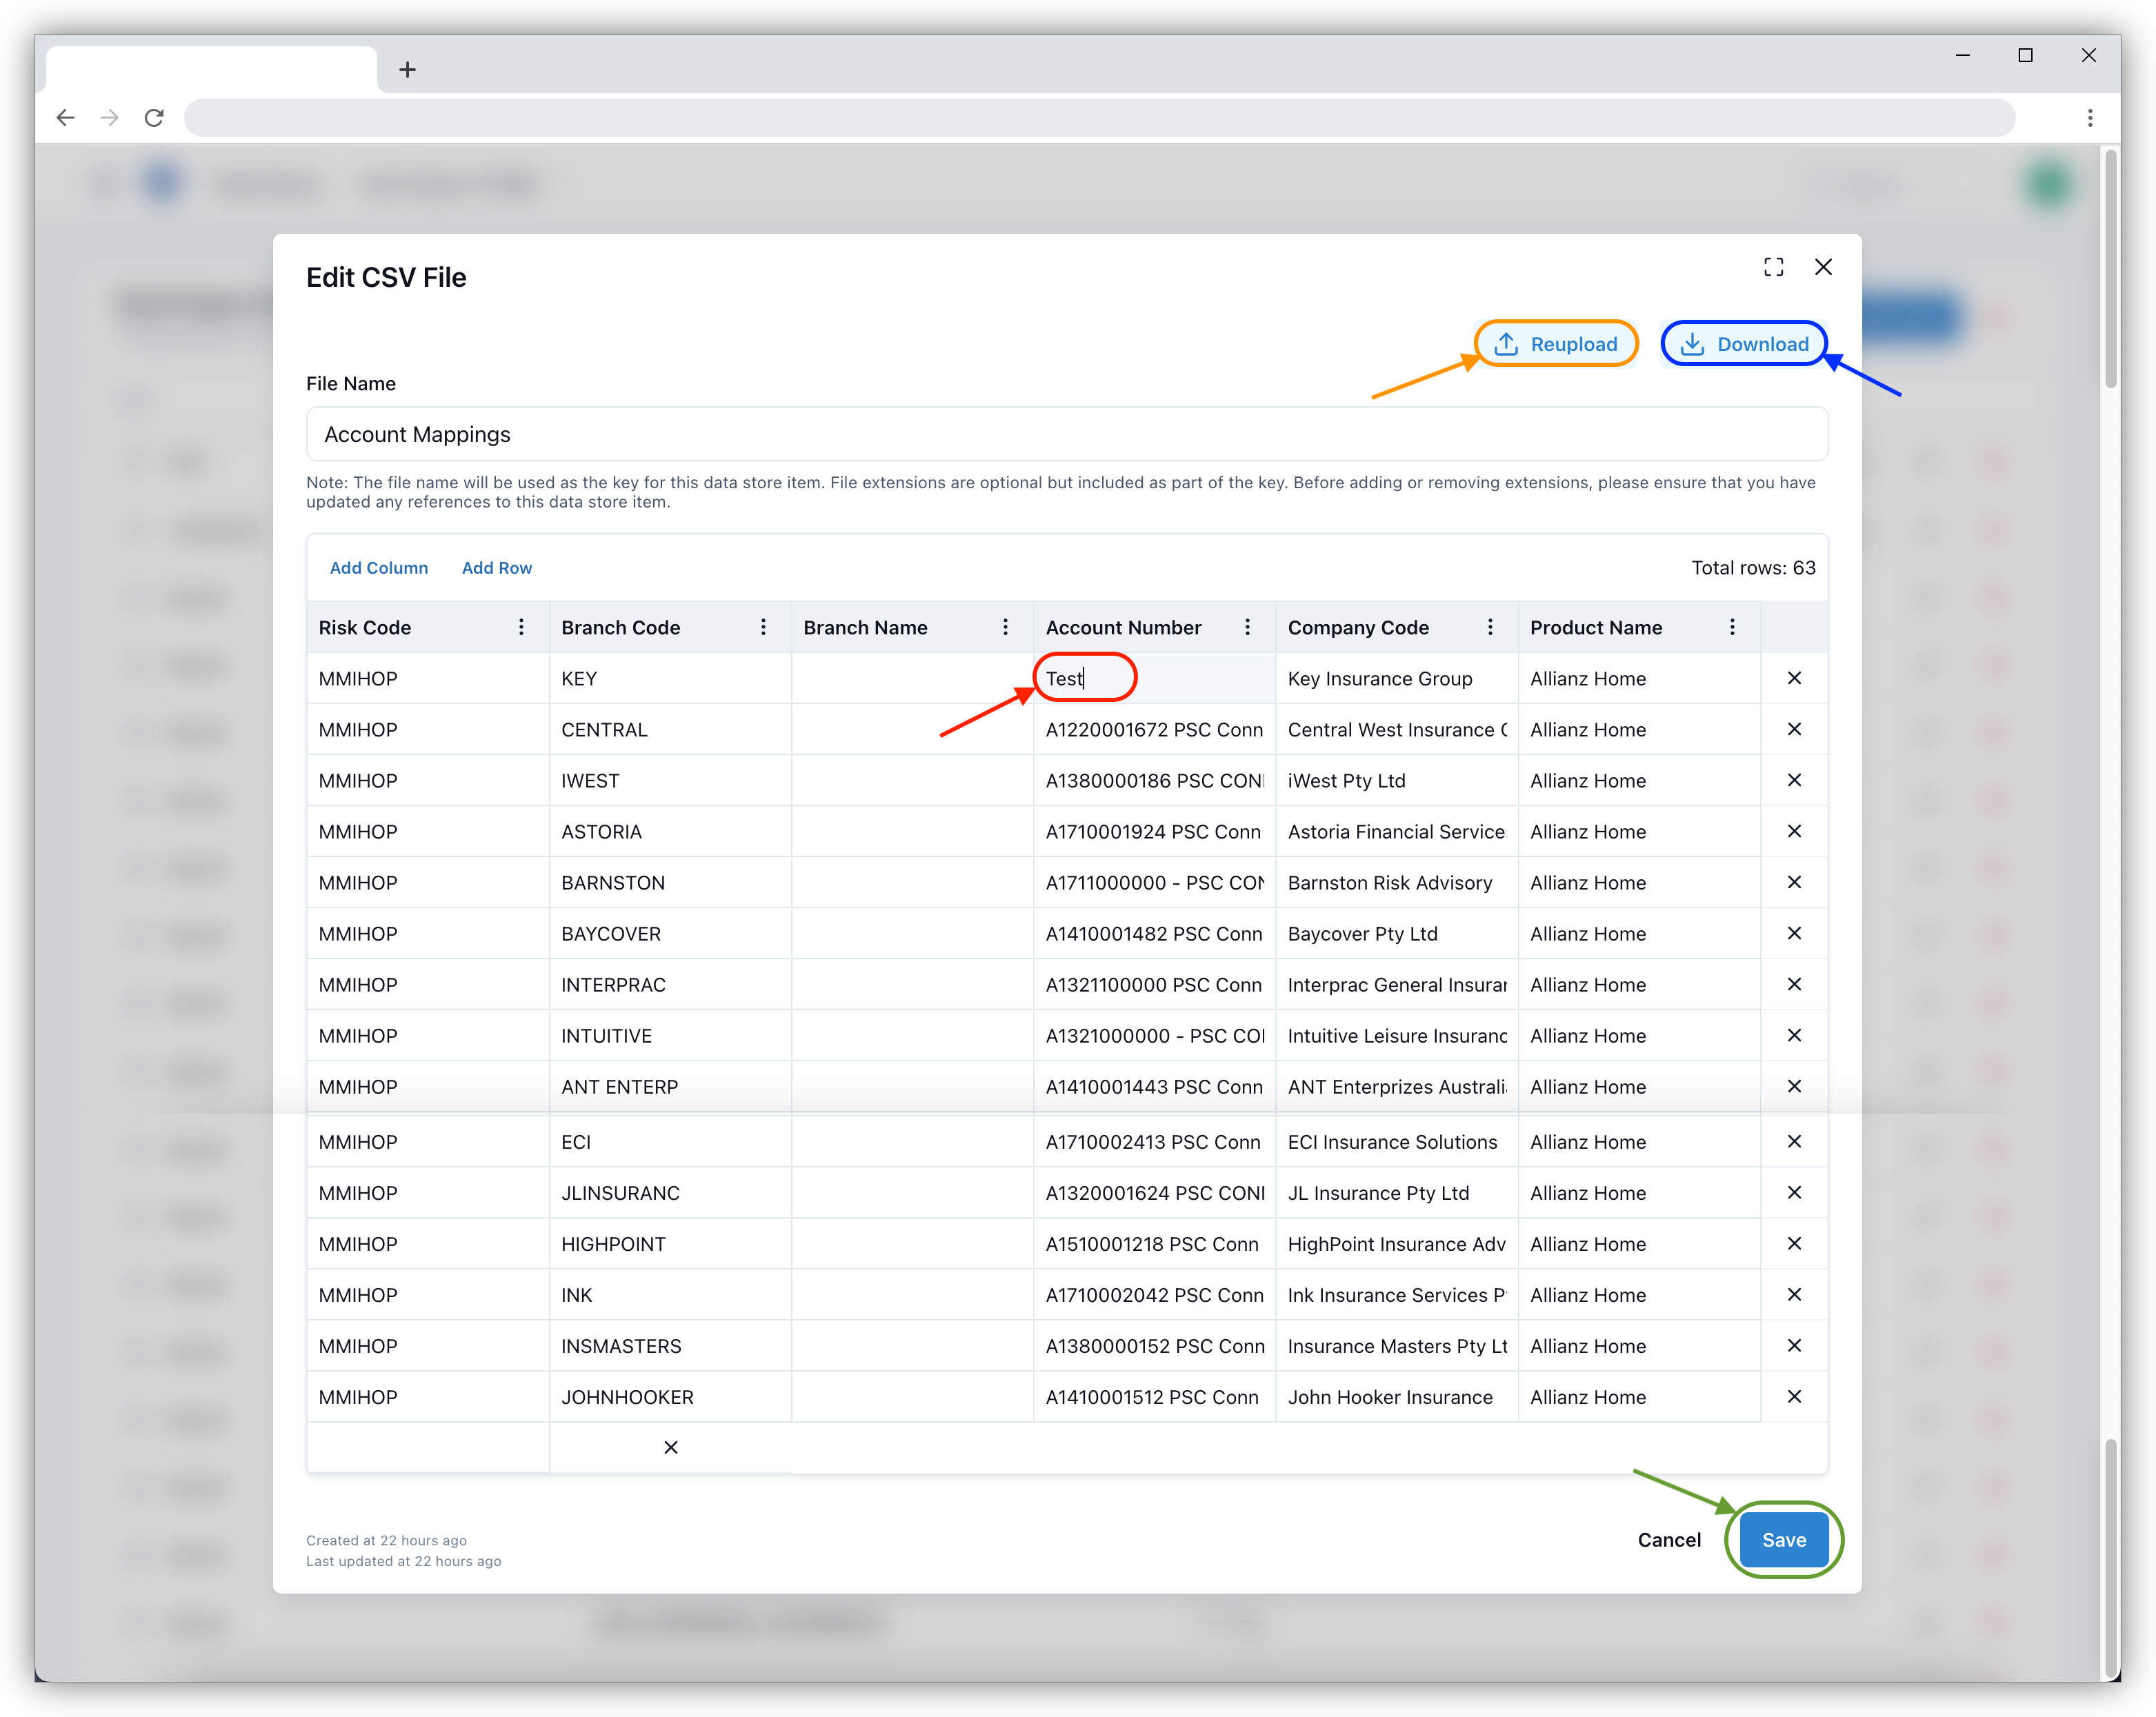Go back using the browser arrow
This screenshot has width=2156, height=1717.
(x=66, y=118)
